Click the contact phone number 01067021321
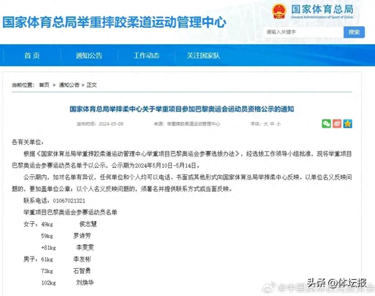This screenshot has width=375, height=296. [x=69, y=201]
